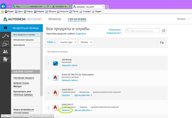Viewport: 192px width, 118px height.
Task: Click the perpetual AutoCAD LT product icon
Action: 55,93
